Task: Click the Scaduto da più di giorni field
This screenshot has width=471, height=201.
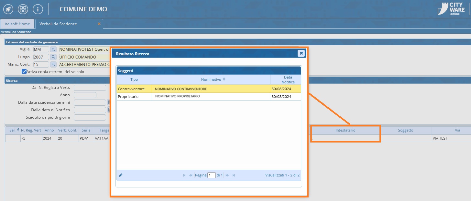Action: coord(90,117)
